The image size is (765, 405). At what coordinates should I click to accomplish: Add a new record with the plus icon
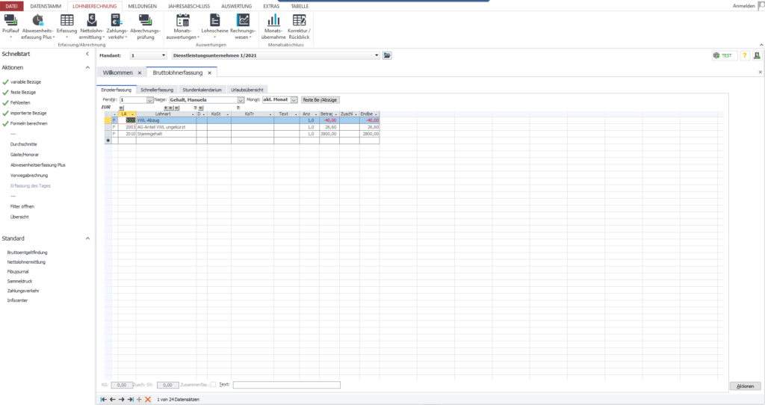tap(139, 400)
